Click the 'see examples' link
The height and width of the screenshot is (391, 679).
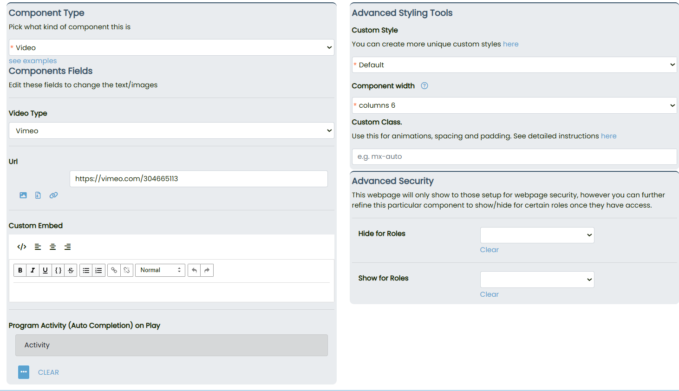click(33, 61)
